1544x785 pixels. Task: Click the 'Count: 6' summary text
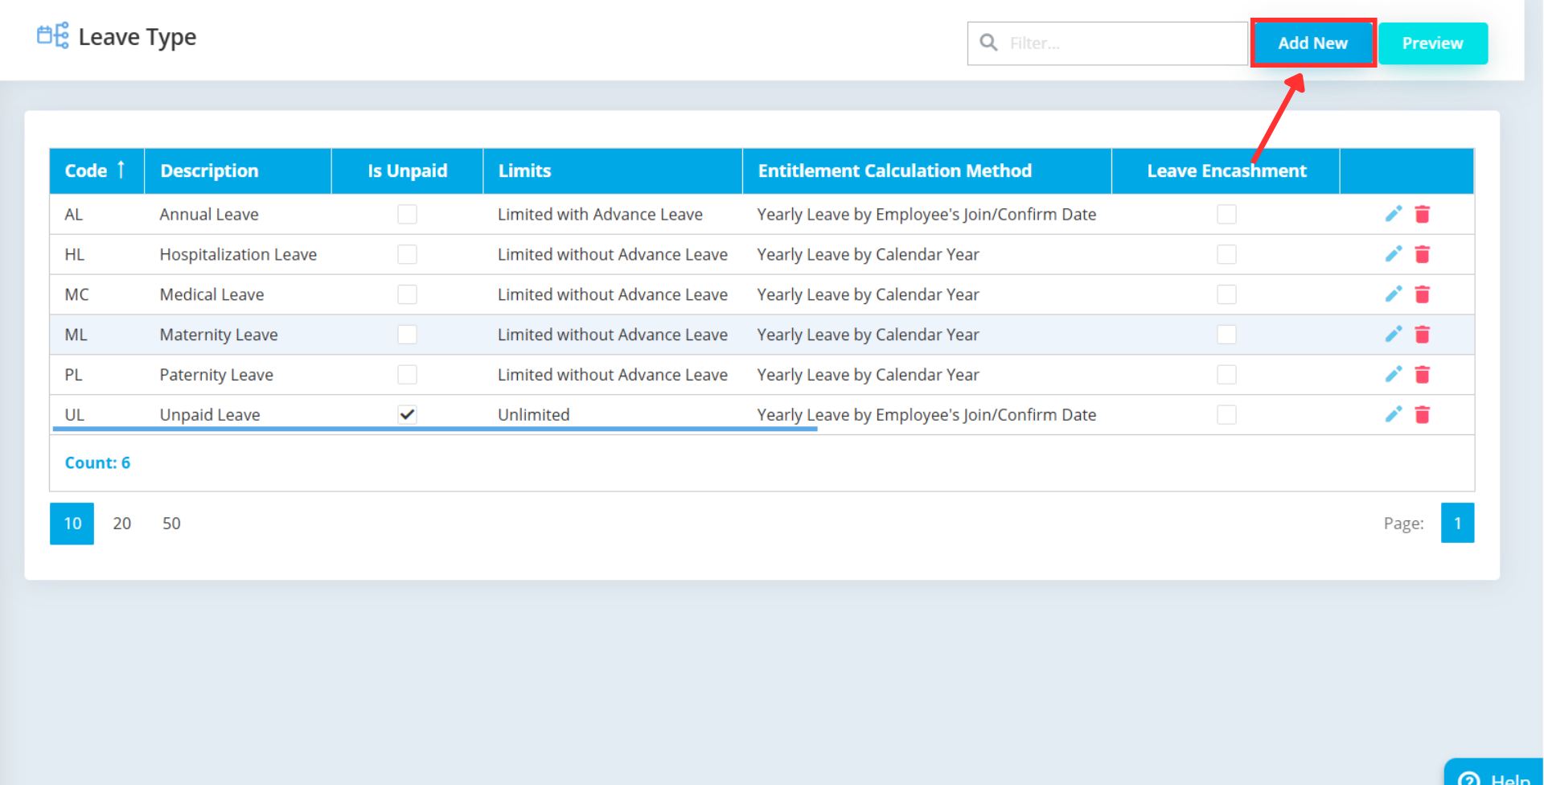(97, 462)
